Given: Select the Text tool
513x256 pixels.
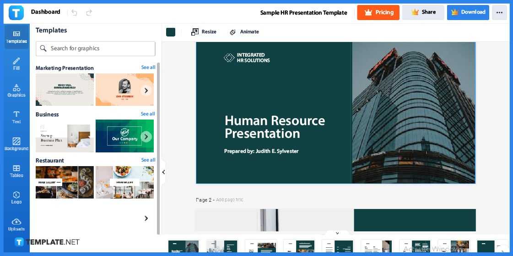Looking at the screenshot, I should pyautogui.click(x=16, y=117).
